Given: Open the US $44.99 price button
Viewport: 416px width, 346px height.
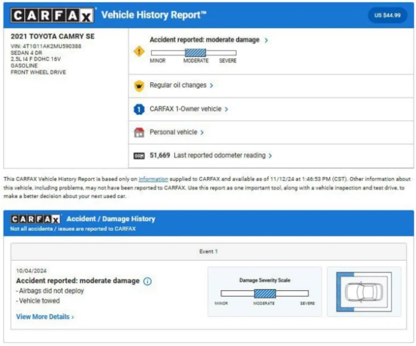Looking at the screenshot, I should (388, 15).
